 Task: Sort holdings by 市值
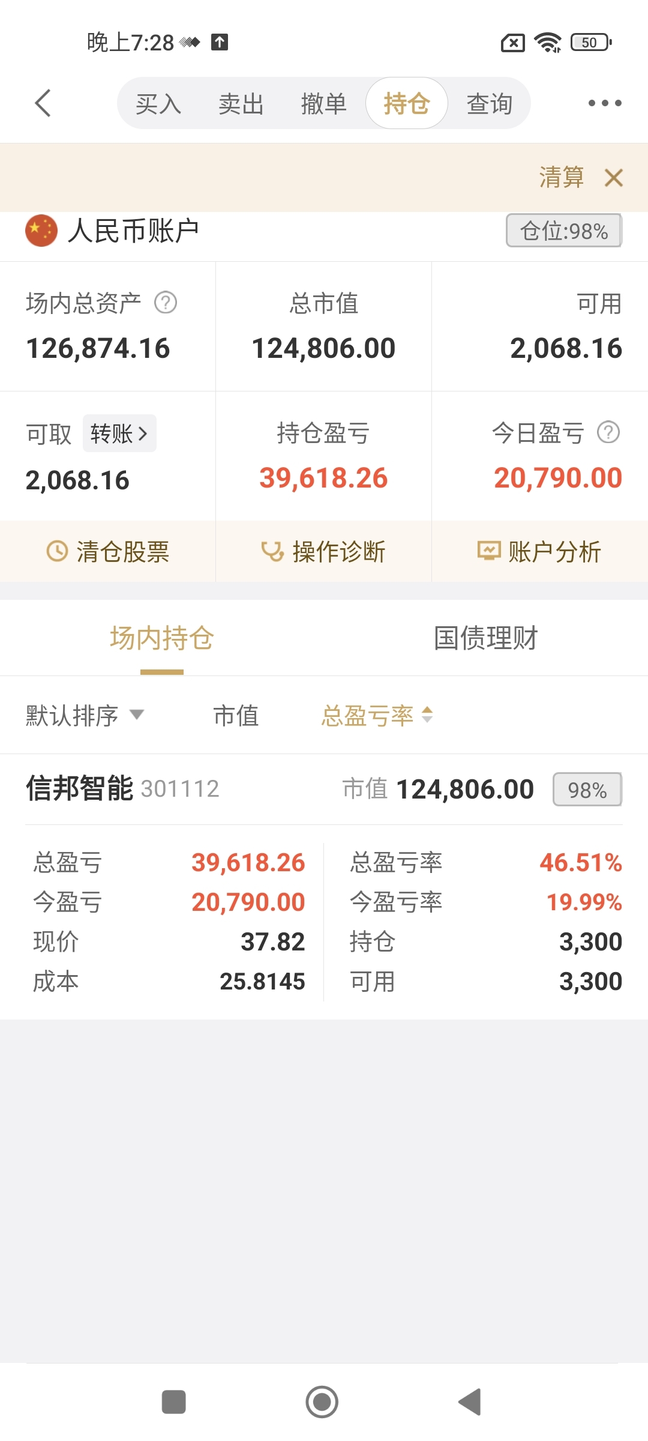coord(236,716)
